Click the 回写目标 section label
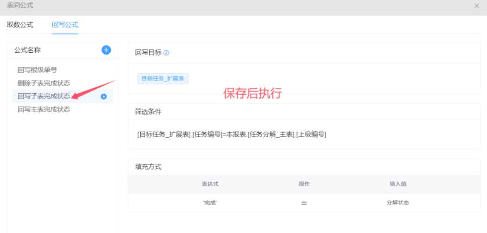The height and width of the screenshot is (233, 487). coord(148,53)
